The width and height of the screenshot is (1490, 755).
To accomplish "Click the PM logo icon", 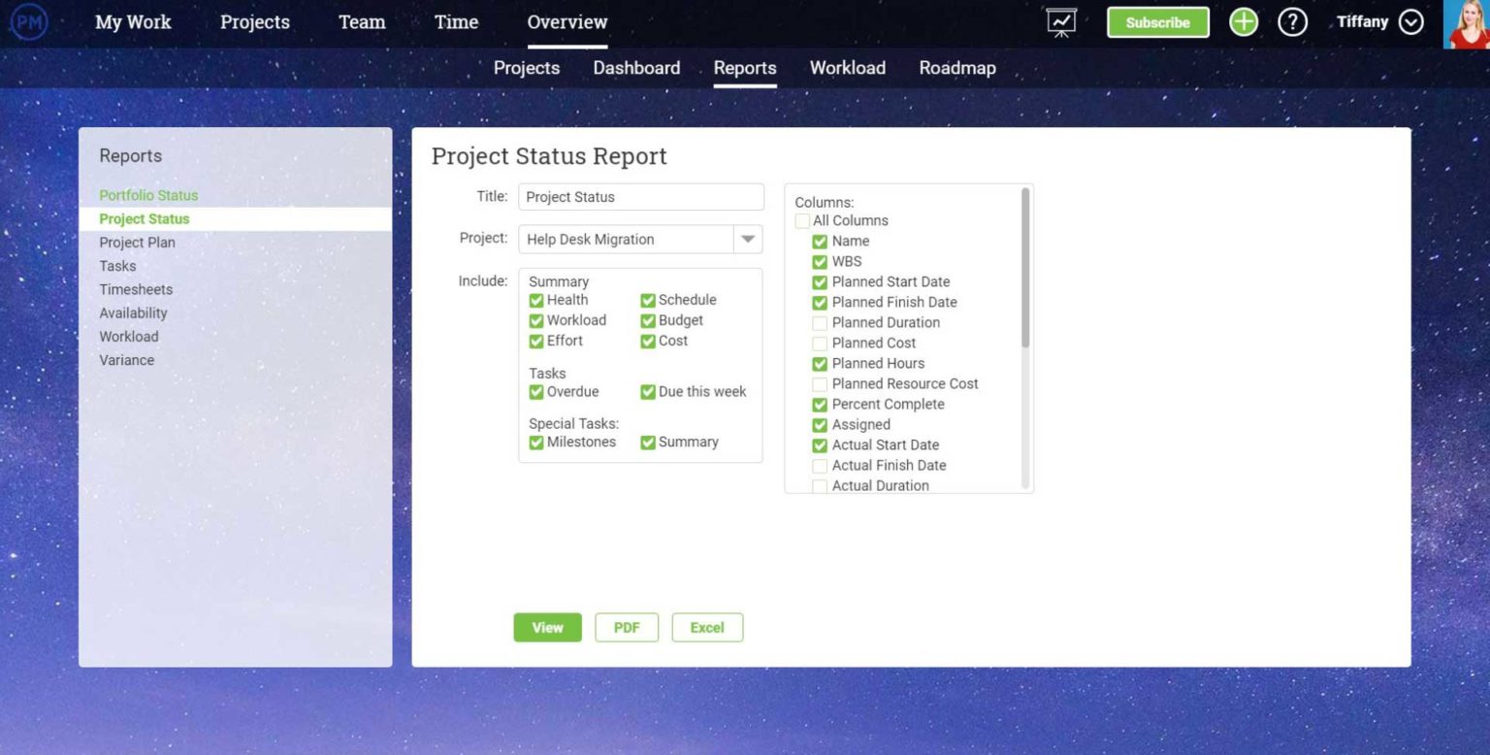I will pos(28,22).
